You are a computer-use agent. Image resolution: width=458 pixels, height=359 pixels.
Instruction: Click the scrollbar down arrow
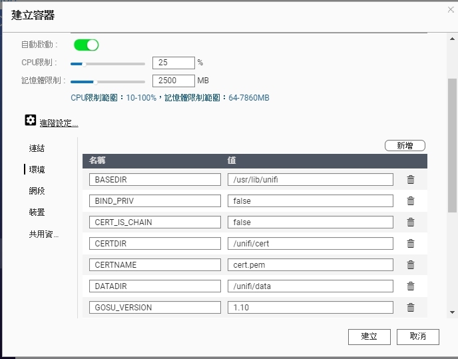tap(452, 312)
